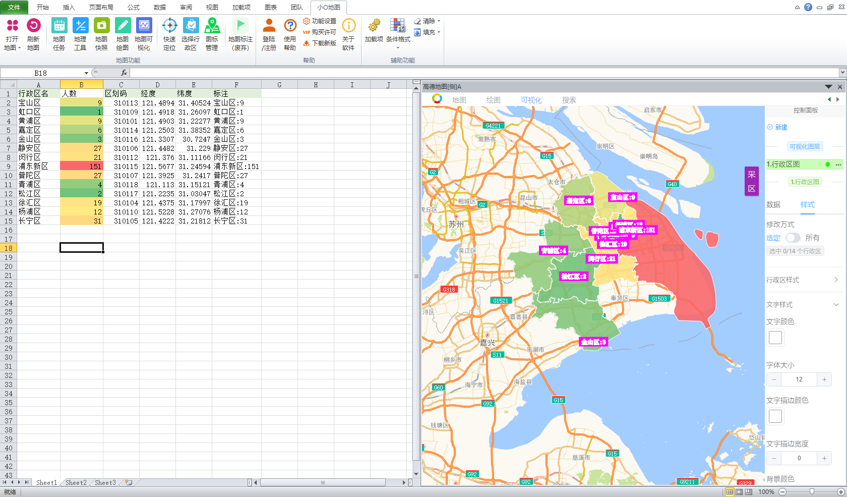Expand the formula bar

[842, 73]
